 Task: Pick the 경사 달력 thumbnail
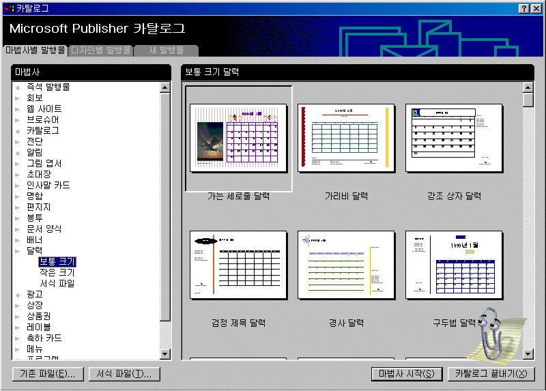click(x=346, y=265)
